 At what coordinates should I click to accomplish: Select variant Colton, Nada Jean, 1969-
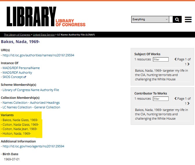(20, 129)
